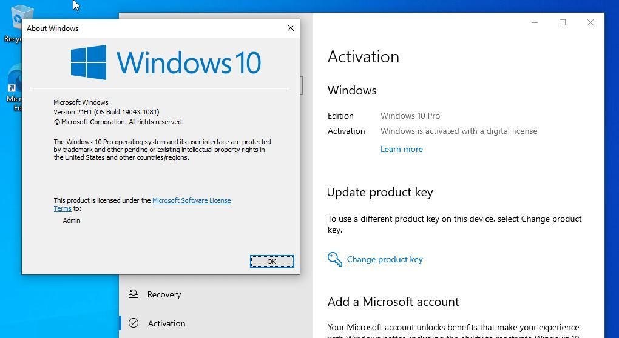
Task: Click OK in About Windows dialog
Action: pos(272,261)
